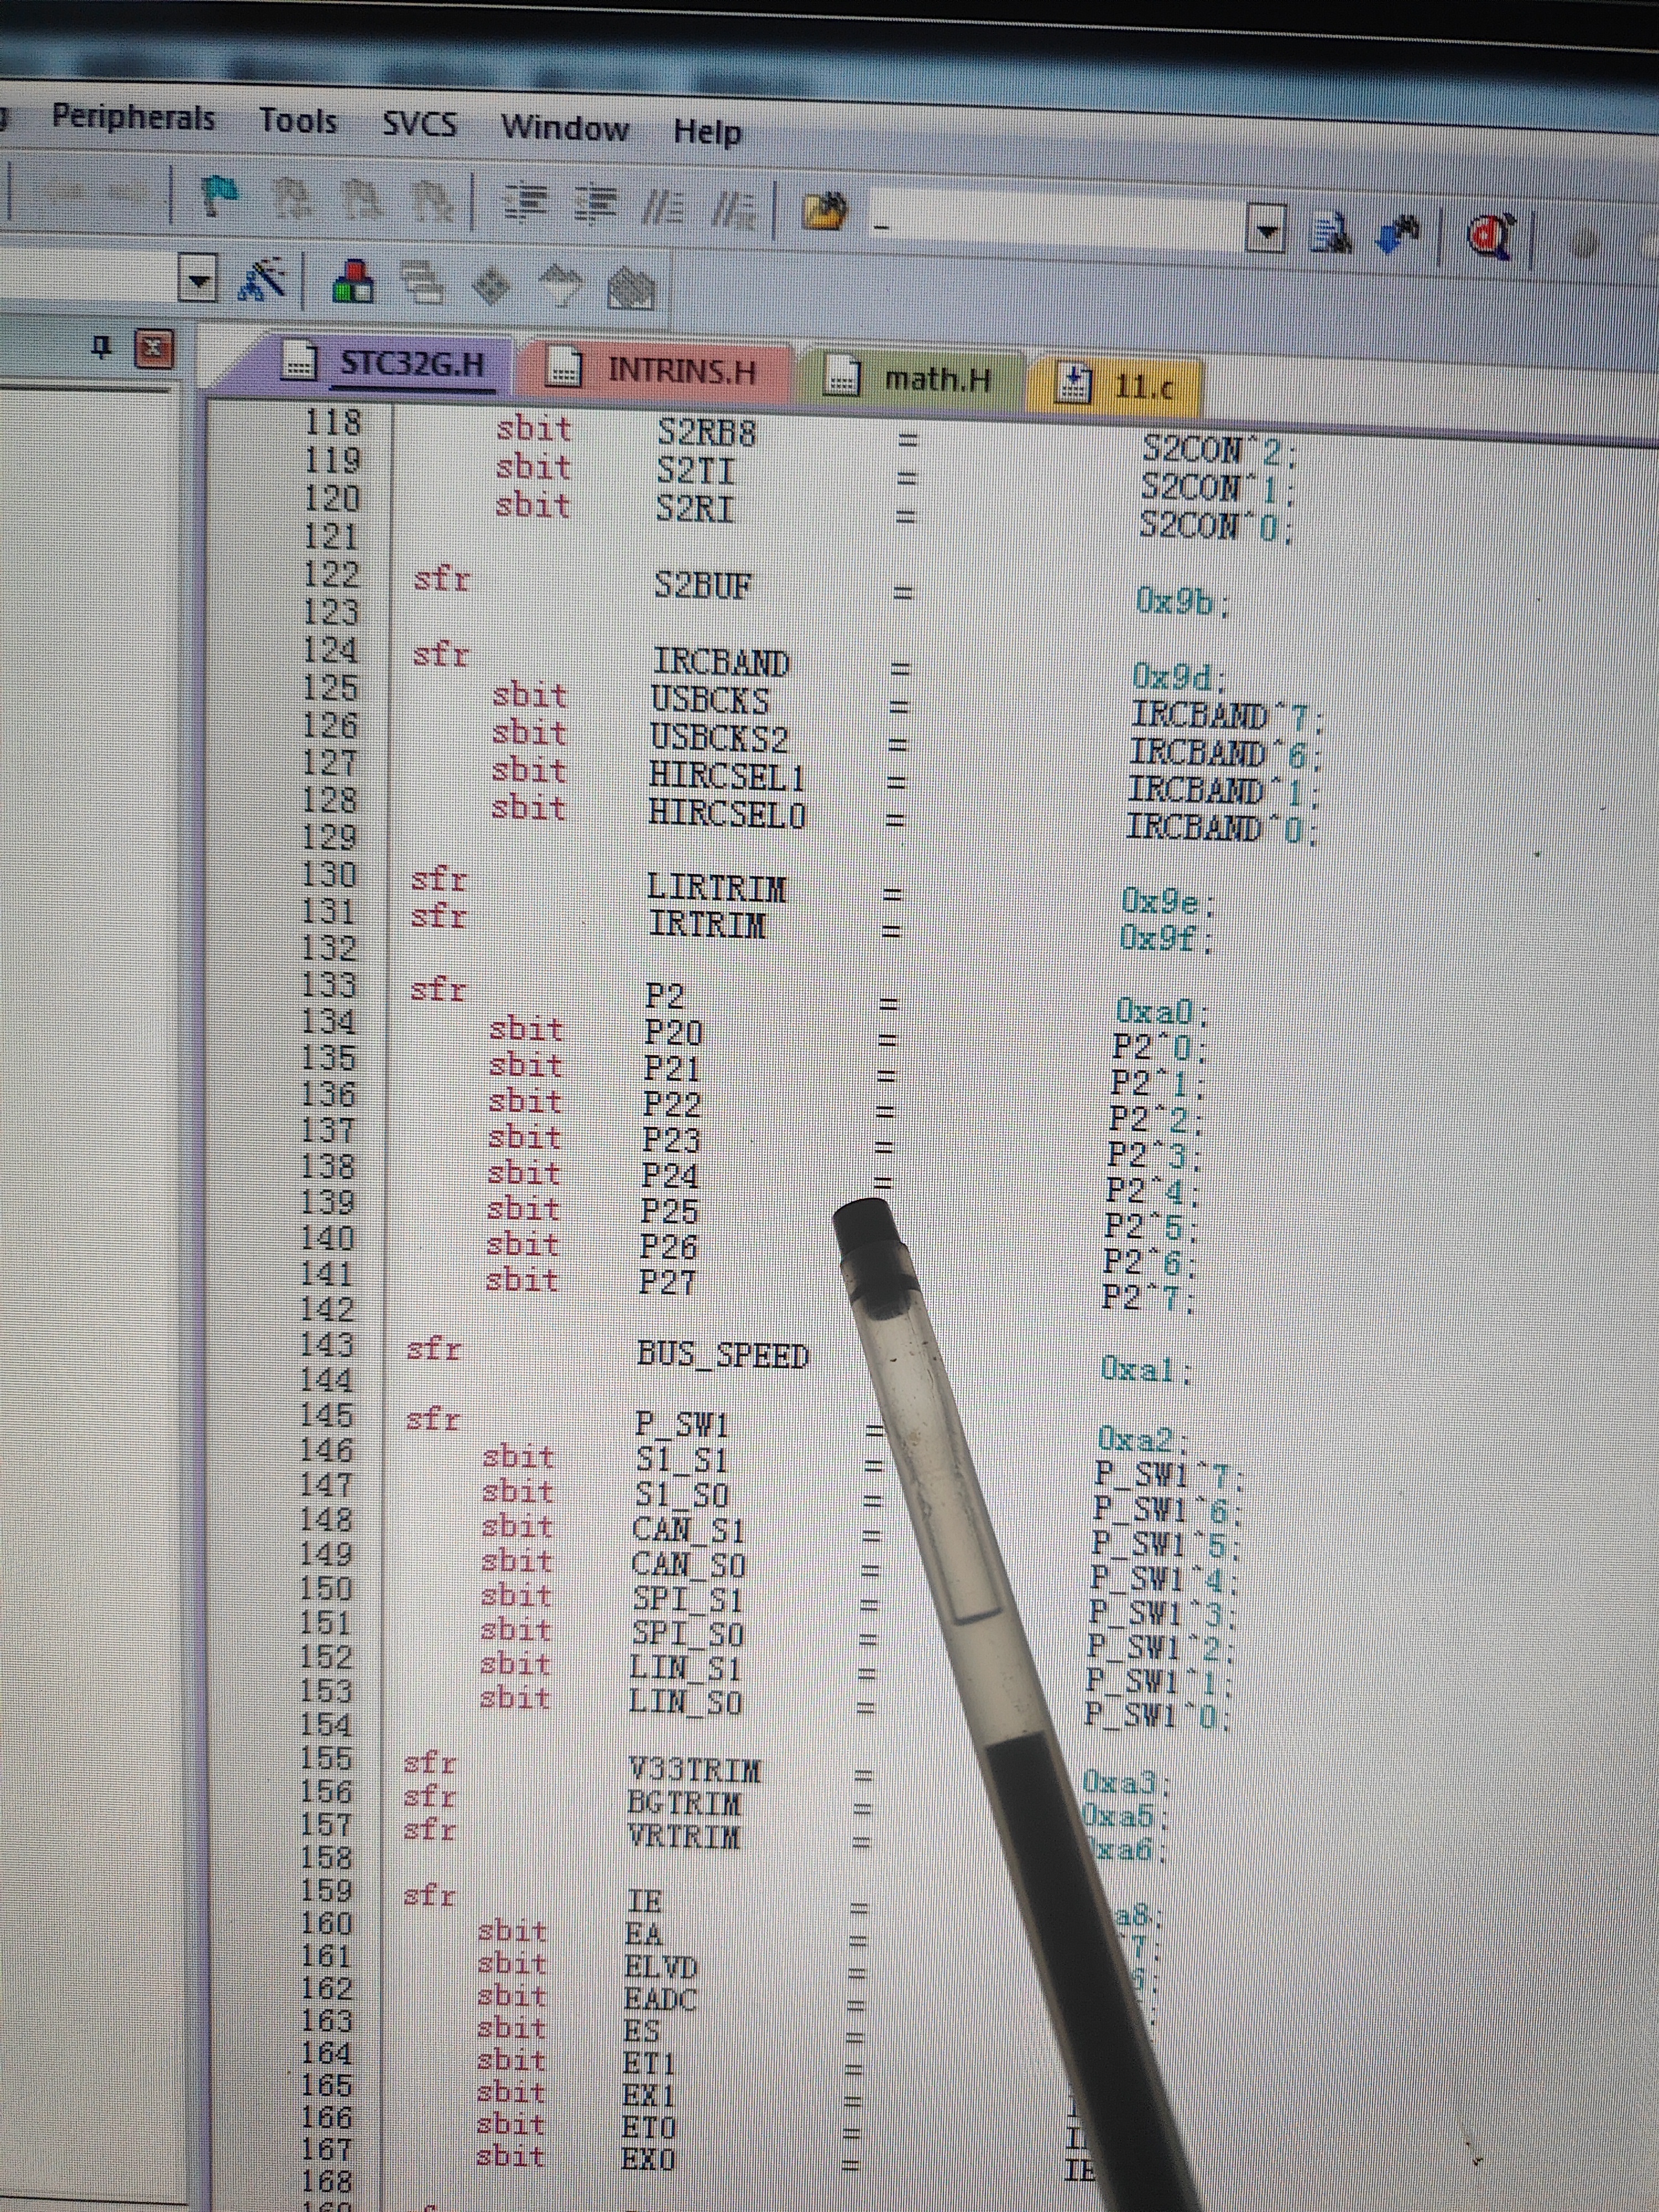Launch the Pack Installer
Viewport: 1659px width, 2212px height.
[x=632, y=290]
